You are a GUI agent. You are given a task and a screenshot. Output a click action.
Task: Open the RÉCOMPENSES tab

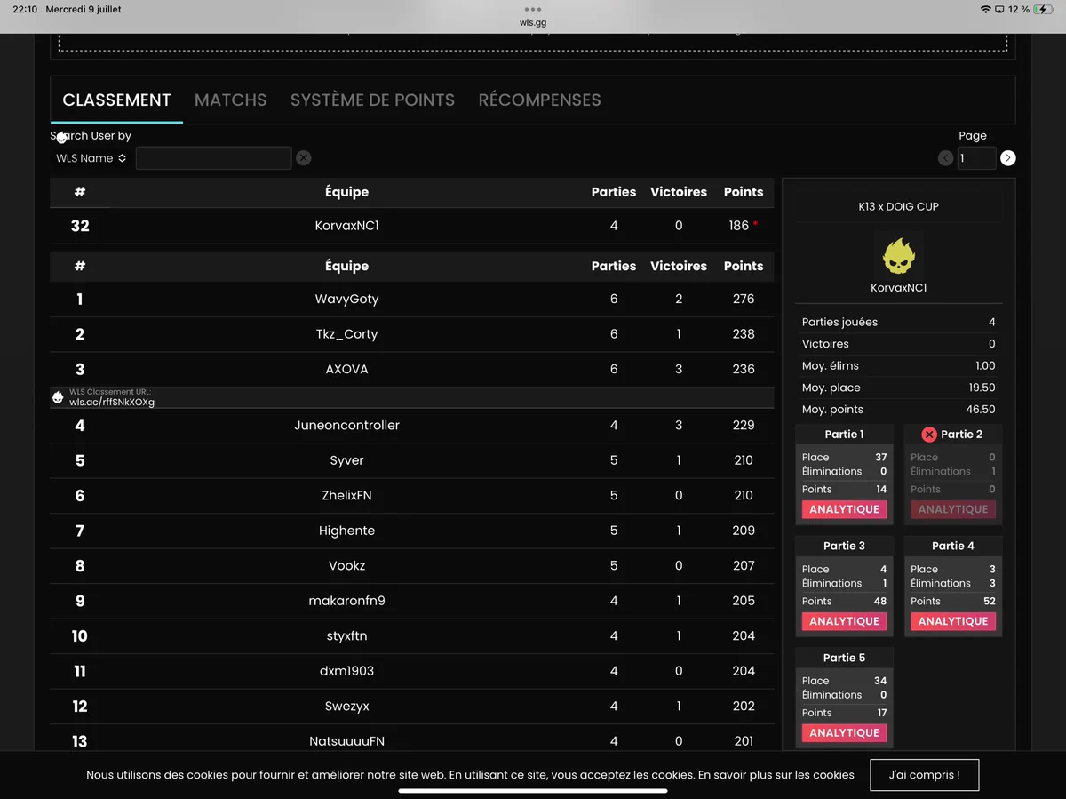[x=539, y=100]
